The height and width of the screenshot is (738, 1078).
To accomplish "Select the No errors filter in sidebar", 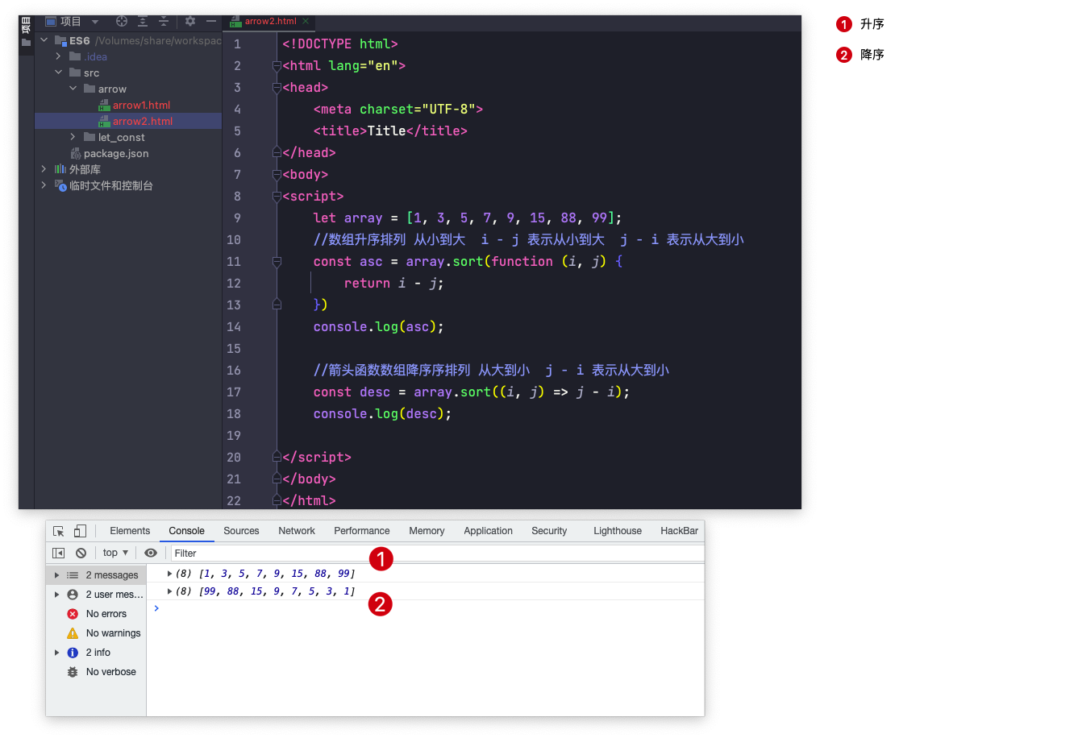I will pos(106,614).
